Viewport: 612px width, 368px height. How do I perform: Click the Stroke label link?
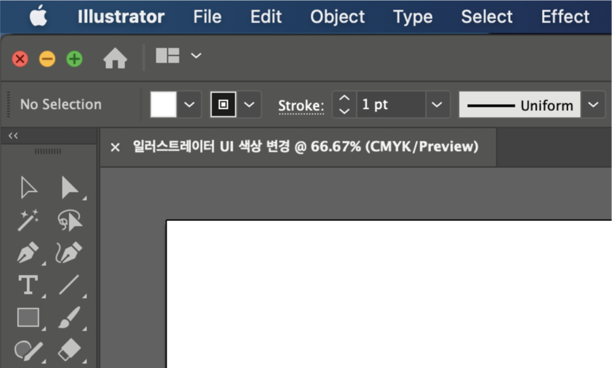pyautogui.click(x=301, y=105)
